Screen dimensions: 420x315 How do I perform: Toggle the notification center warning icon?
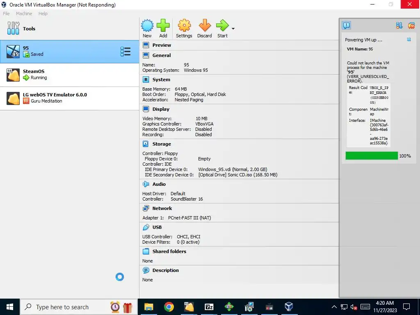click(x=346, y=25)
